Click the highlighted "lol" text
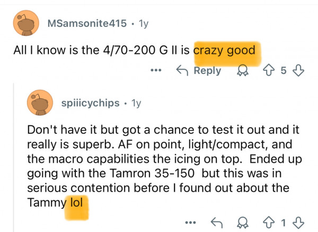Viewport: 318px width, 232px height. [x=76, y=202]
